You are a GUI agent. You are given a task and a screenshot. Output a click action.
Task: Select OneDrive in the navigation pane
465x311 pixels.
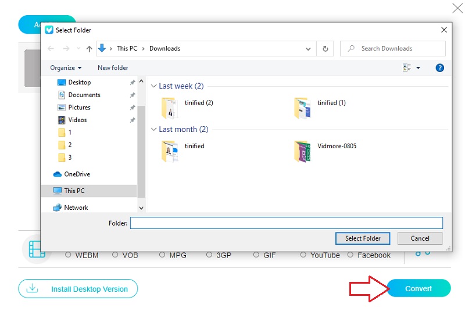point(76,174)
